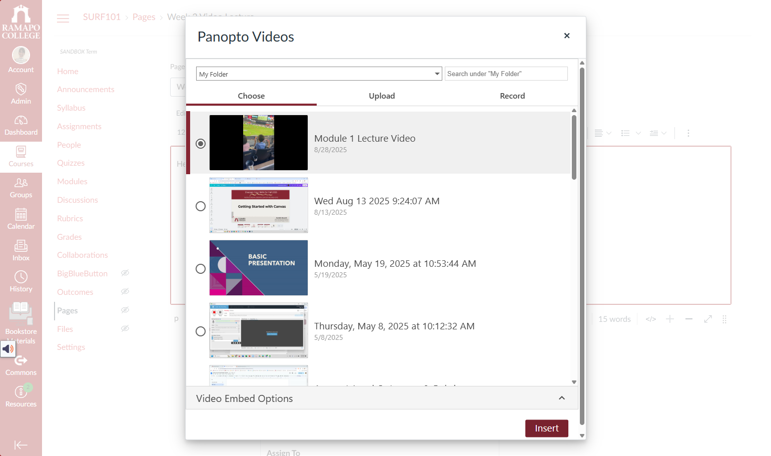Click the Insert button

[546, 428]
